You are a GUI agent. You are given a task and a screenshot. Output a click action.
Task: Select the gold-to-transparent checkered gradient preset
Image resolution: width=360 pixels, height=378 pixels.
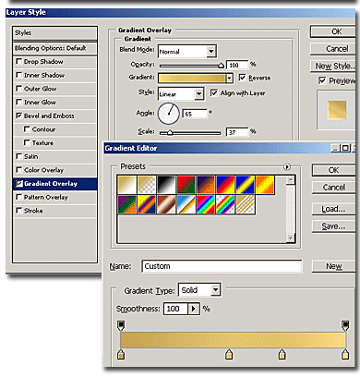pyautogui.click(x=147, y=185)
